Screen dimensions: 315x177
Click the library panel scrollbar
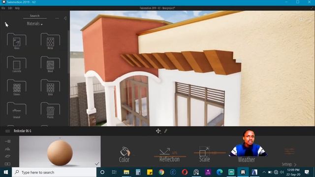(x=68, y=52)
